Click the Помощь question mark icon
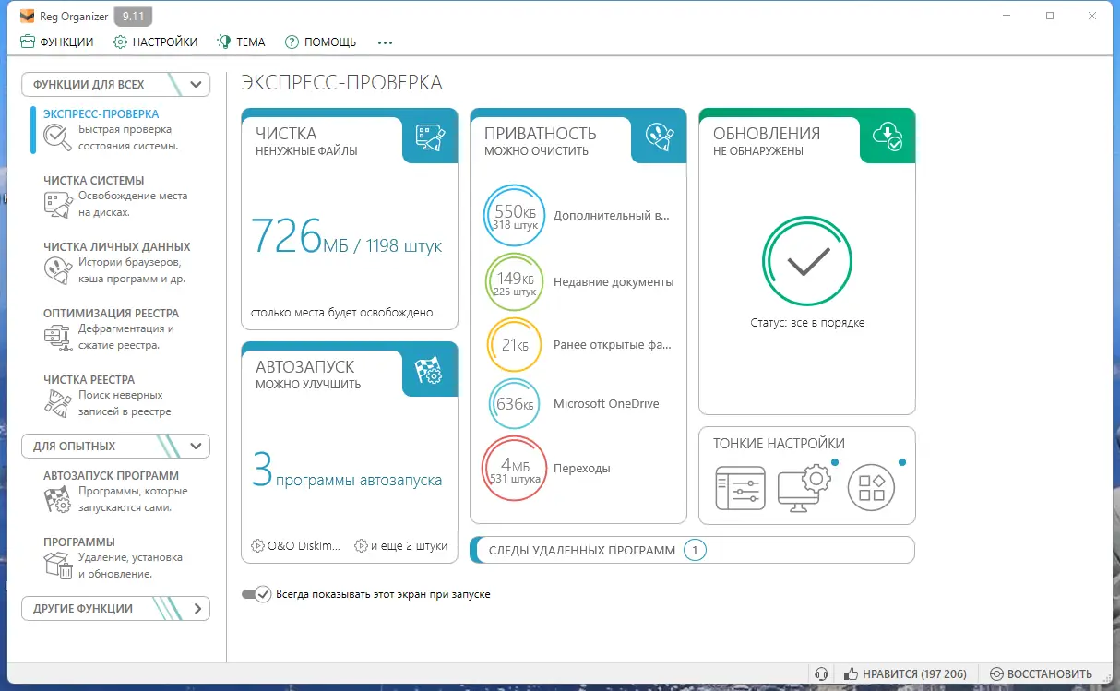Screen dimensions: 1120x691 (x=292, y=42)
